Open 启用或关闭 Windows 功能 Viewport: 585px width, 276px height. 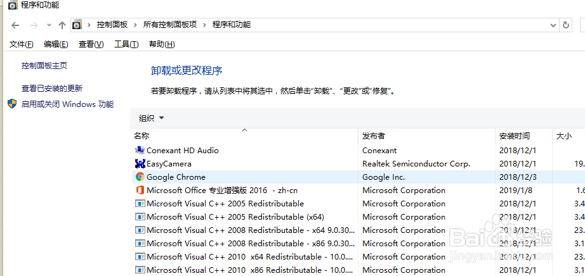(67, 104)
